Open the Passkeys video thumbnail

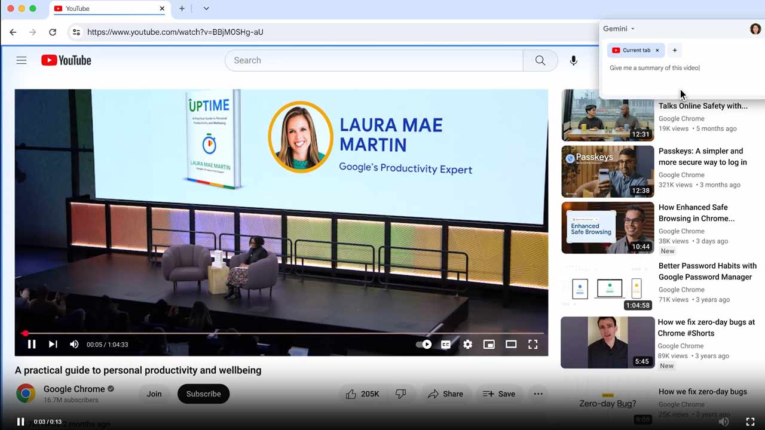608,171
